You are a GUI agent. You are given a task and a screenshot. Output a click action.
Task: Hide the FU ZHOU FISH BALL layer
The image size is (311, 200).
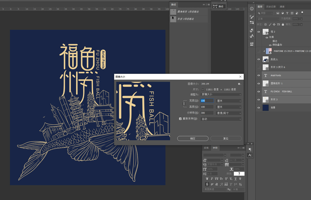(258, 92)
